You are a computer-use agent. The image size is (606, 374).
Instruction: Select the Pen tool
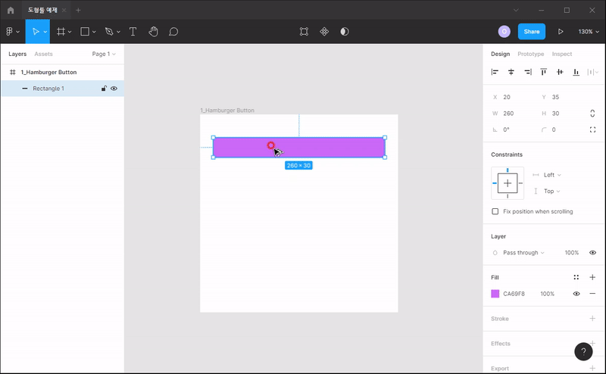click(x=109, y=32)
